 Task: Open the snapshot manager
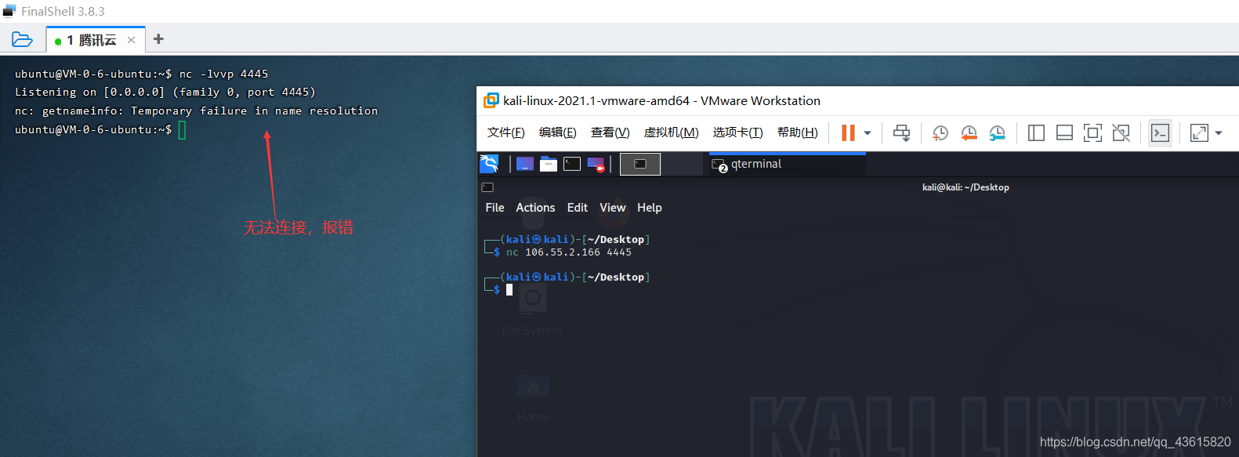pyautogui.click(x=997, y=133)
